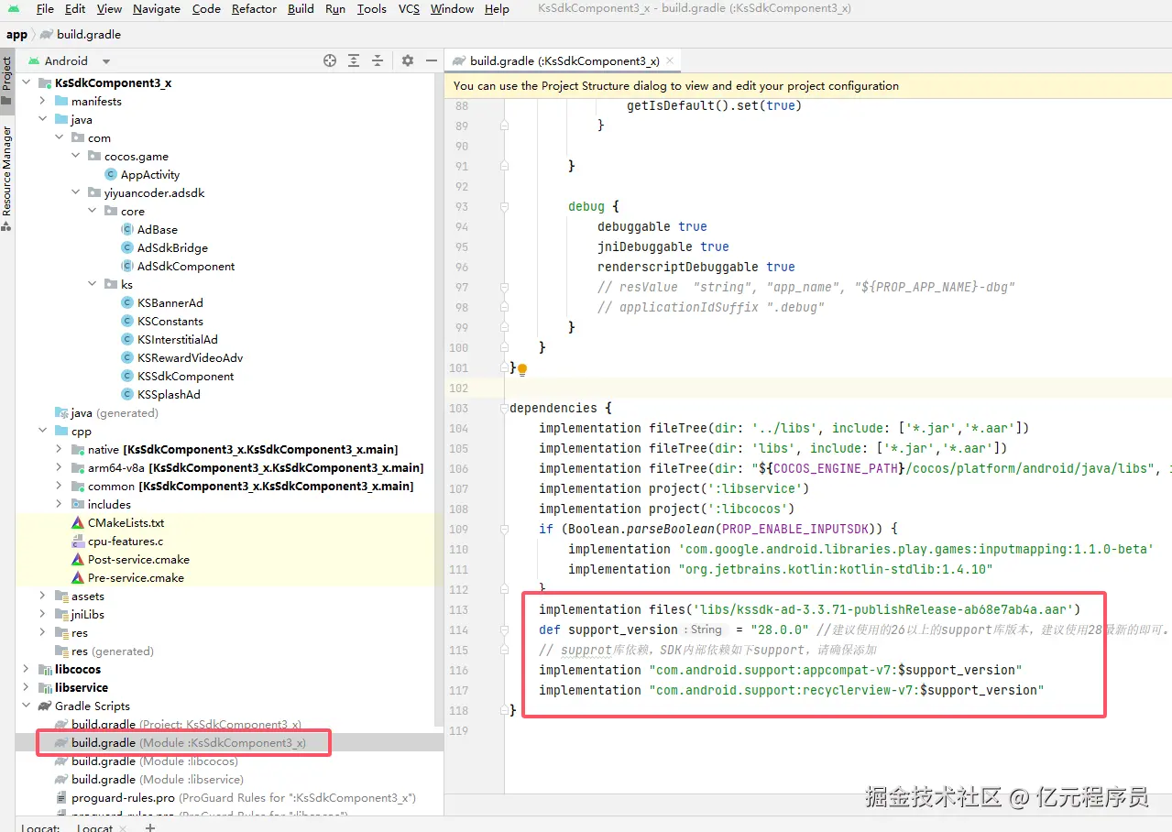Hide the Project panel with minus icon
The image size is (1172, 832).
click(x=432, y=60)
